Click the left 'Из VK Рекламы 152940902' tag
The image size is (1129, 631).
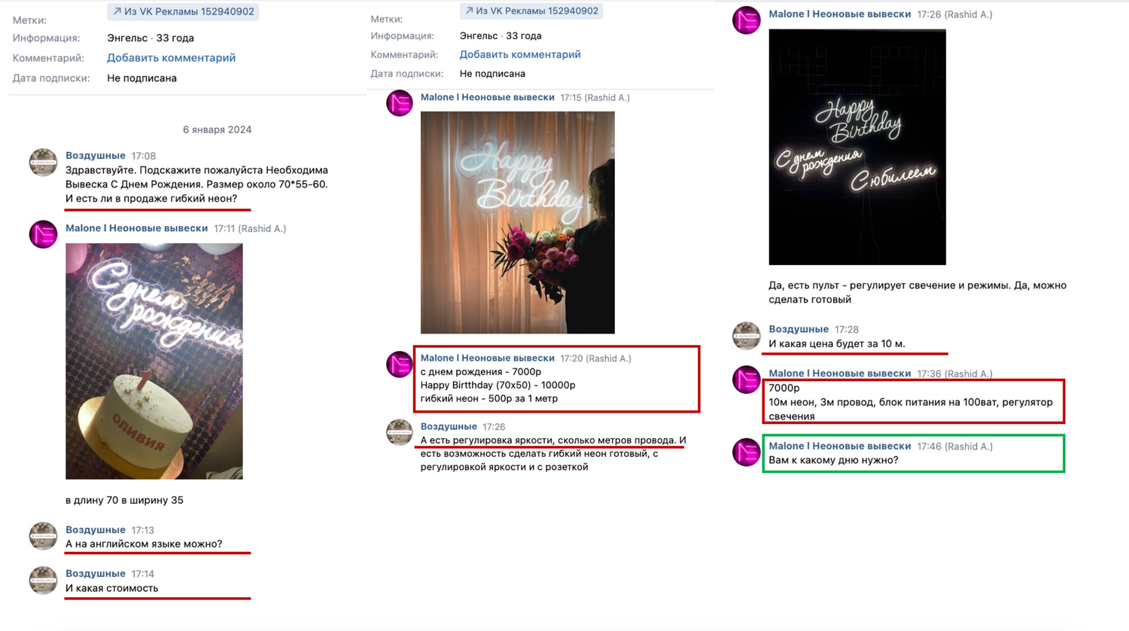pyautogui.click(x=183, y=11)
